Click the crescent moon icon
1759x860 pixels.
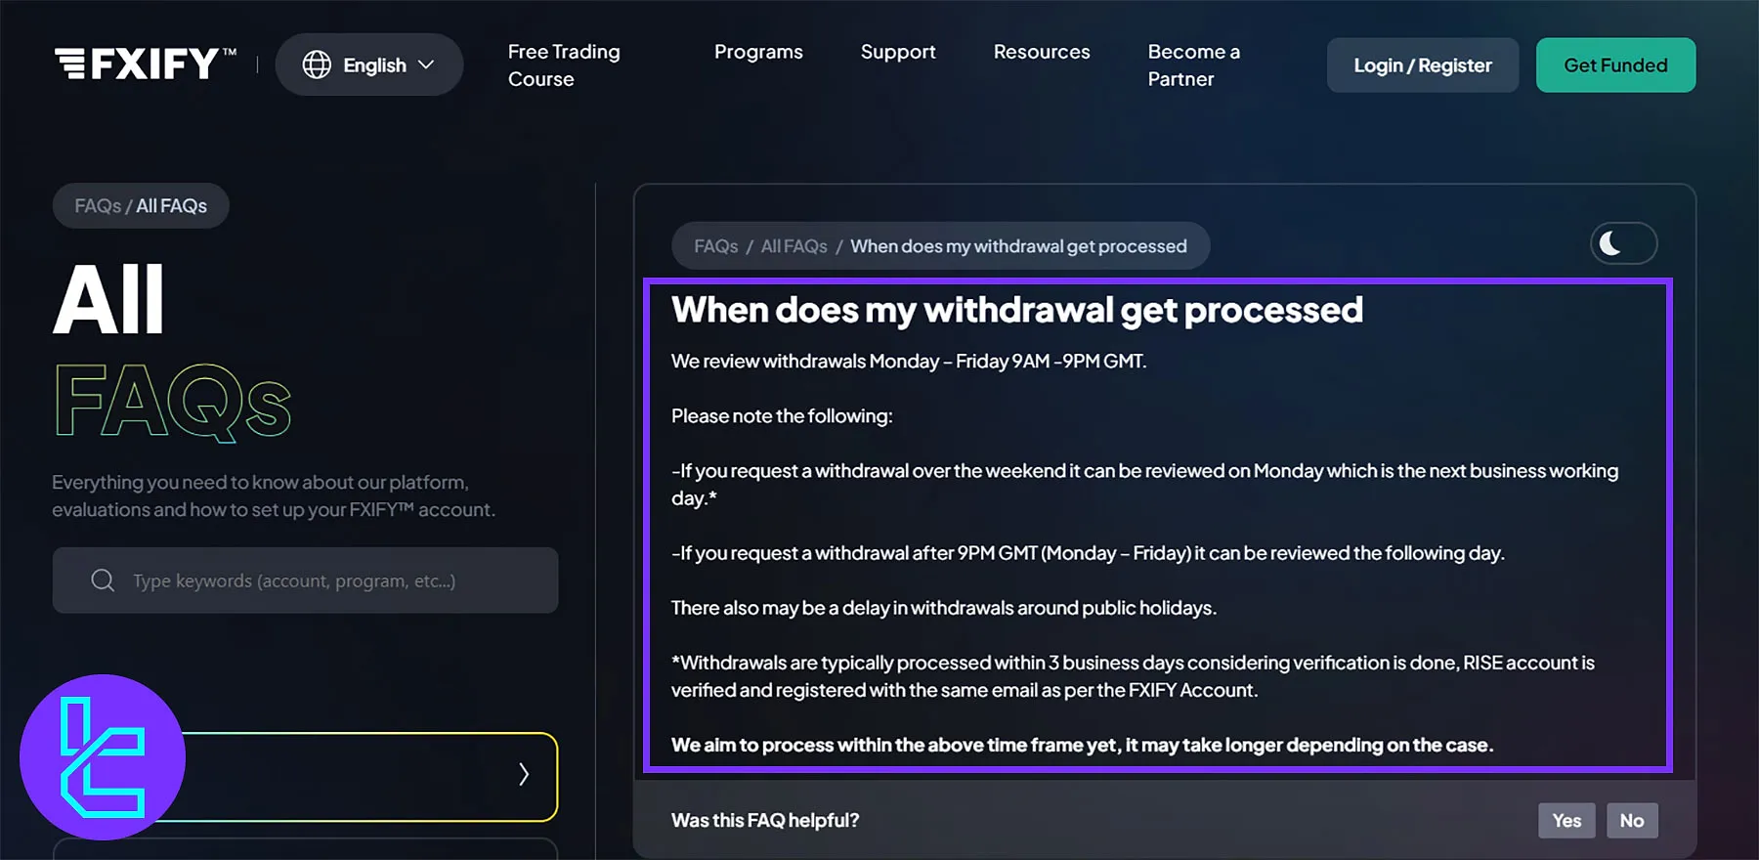click(1609, 243)
